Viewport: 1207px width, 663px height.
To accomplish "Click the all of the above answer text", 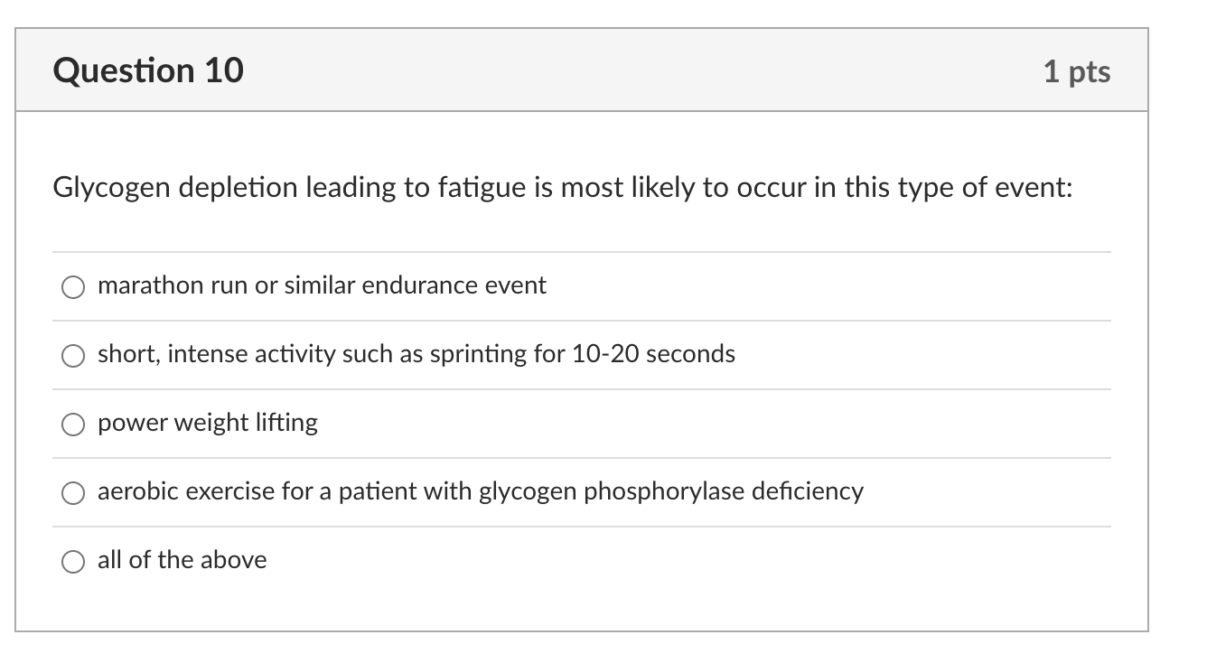I will click(x=182, y=560).
